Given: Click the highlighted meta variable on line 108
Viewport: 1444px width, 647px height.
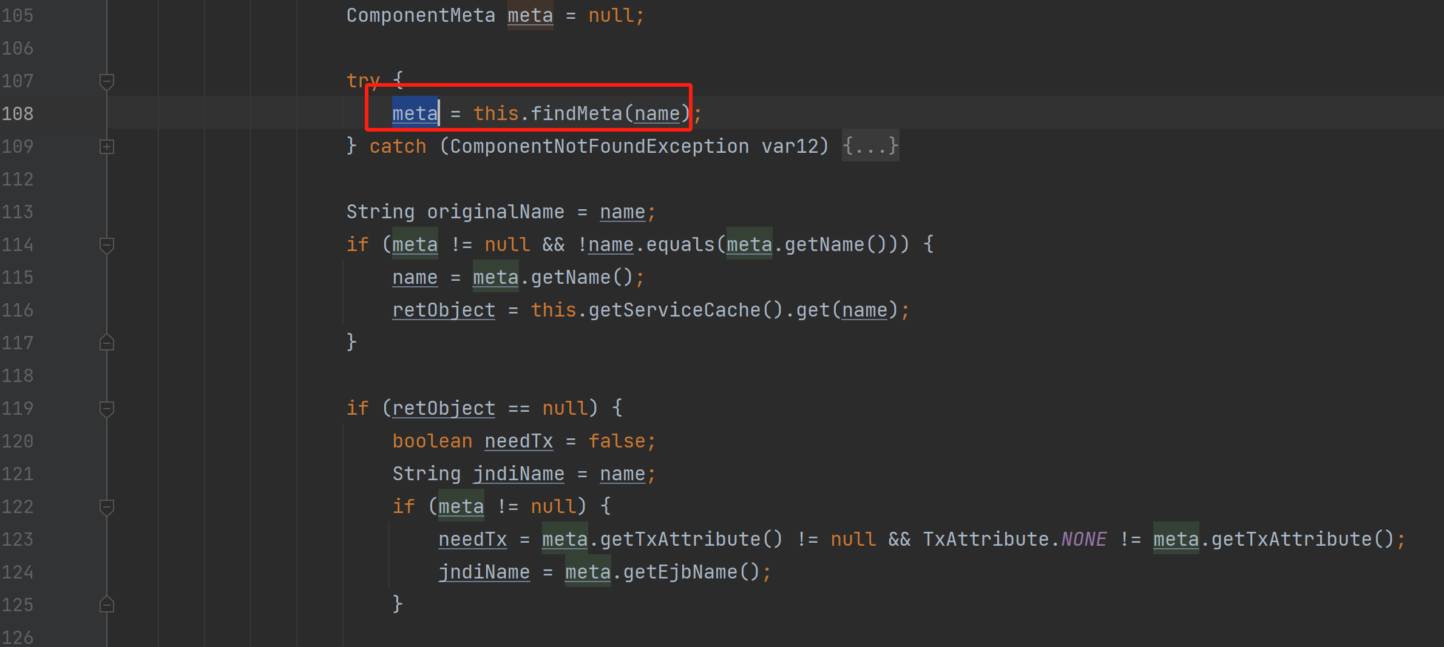Looking at the screenshot, I should click(415, 114).
